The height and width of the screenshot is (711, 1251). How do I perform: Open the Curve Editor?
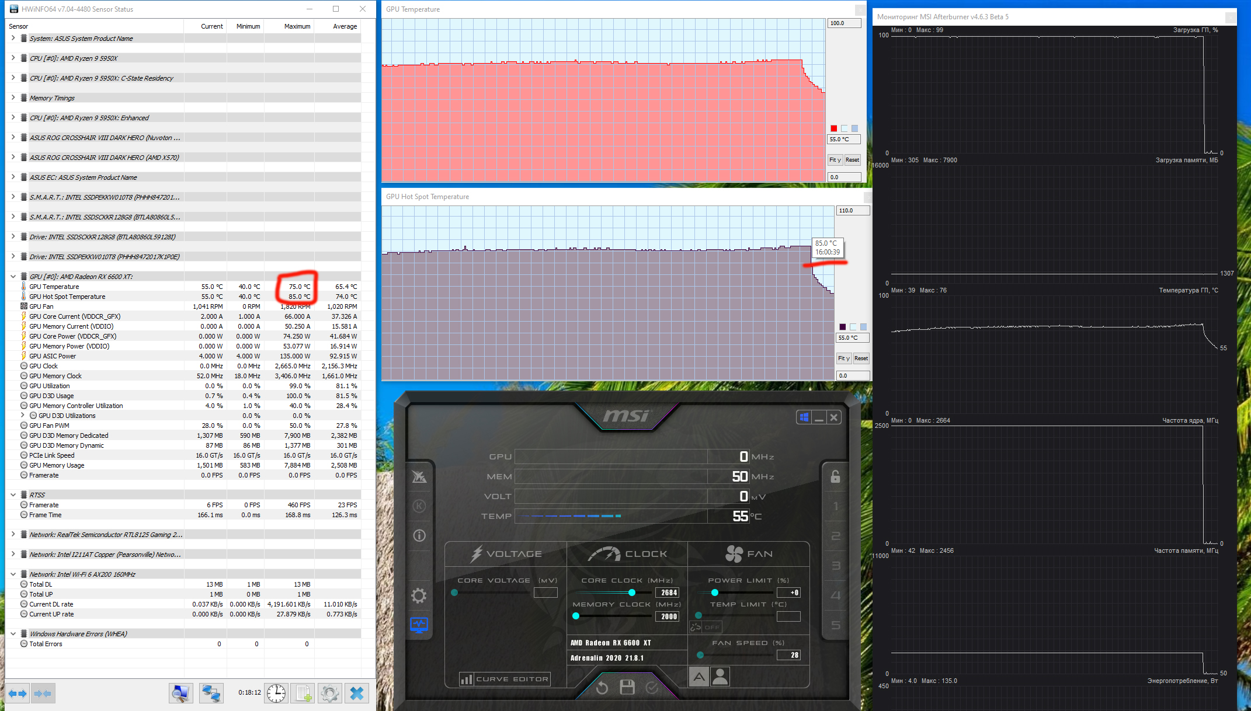pyautogui.click(x=505, y=679)
